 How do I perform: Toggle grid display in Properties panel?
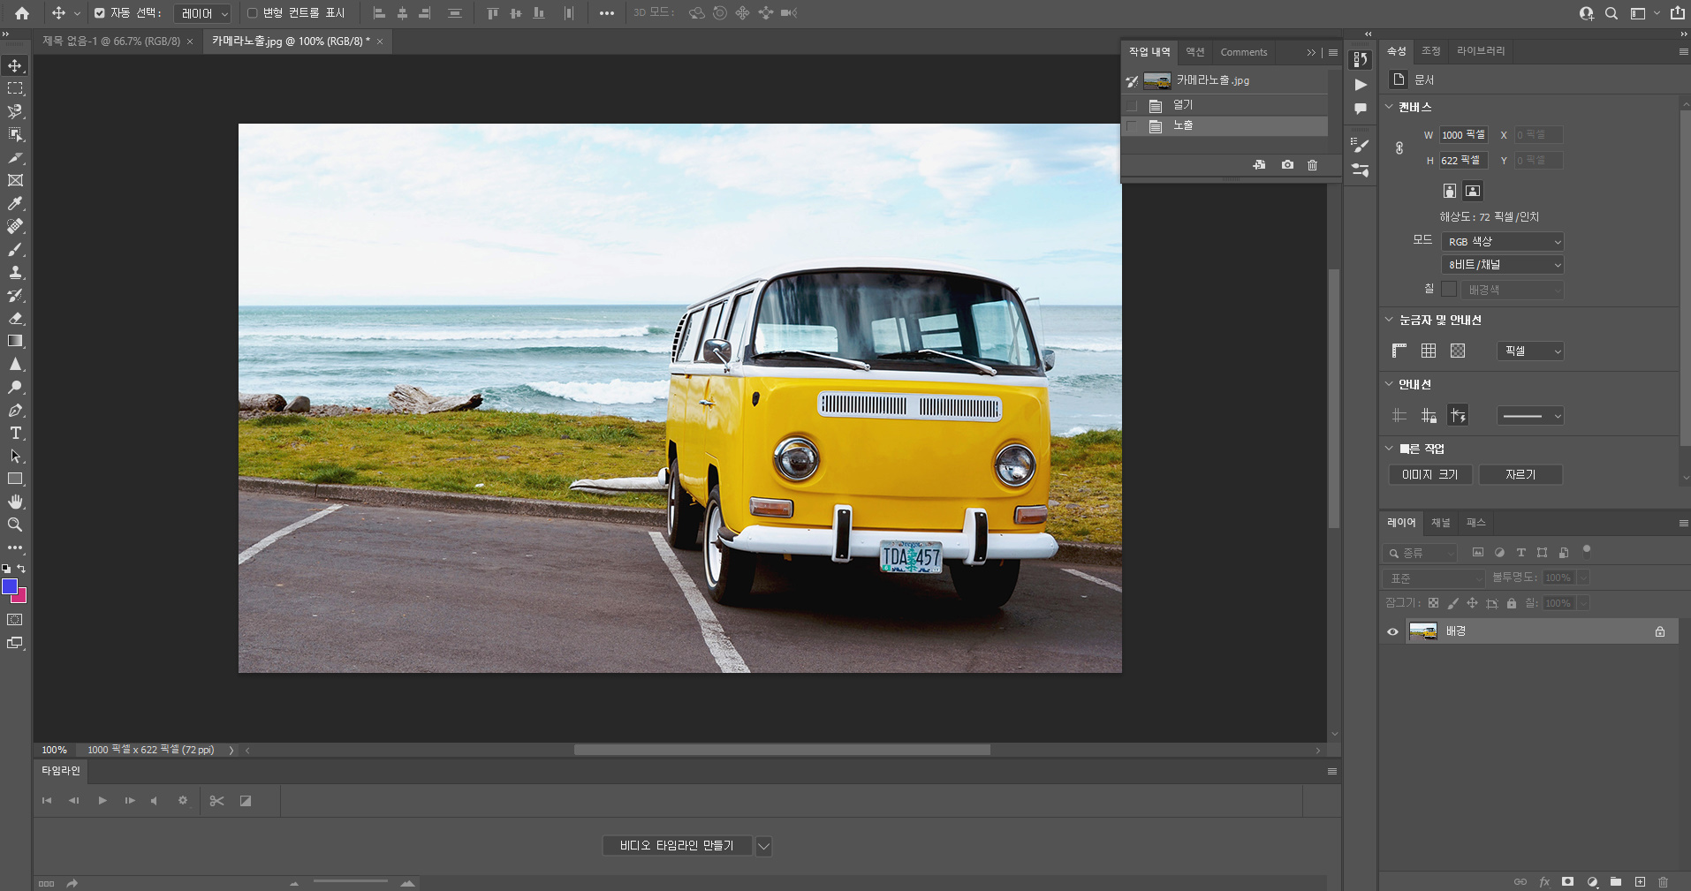coord(1429,351)
